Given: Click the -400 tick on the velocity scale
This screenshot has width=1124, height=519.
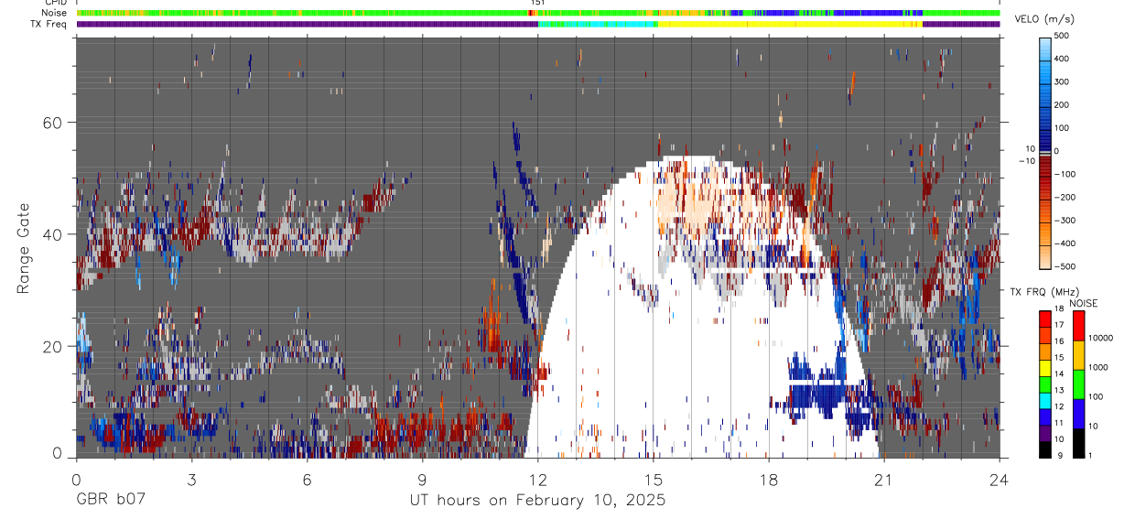Looking at the screenshot, I should pyautogui.click(x=1065, y=243).
